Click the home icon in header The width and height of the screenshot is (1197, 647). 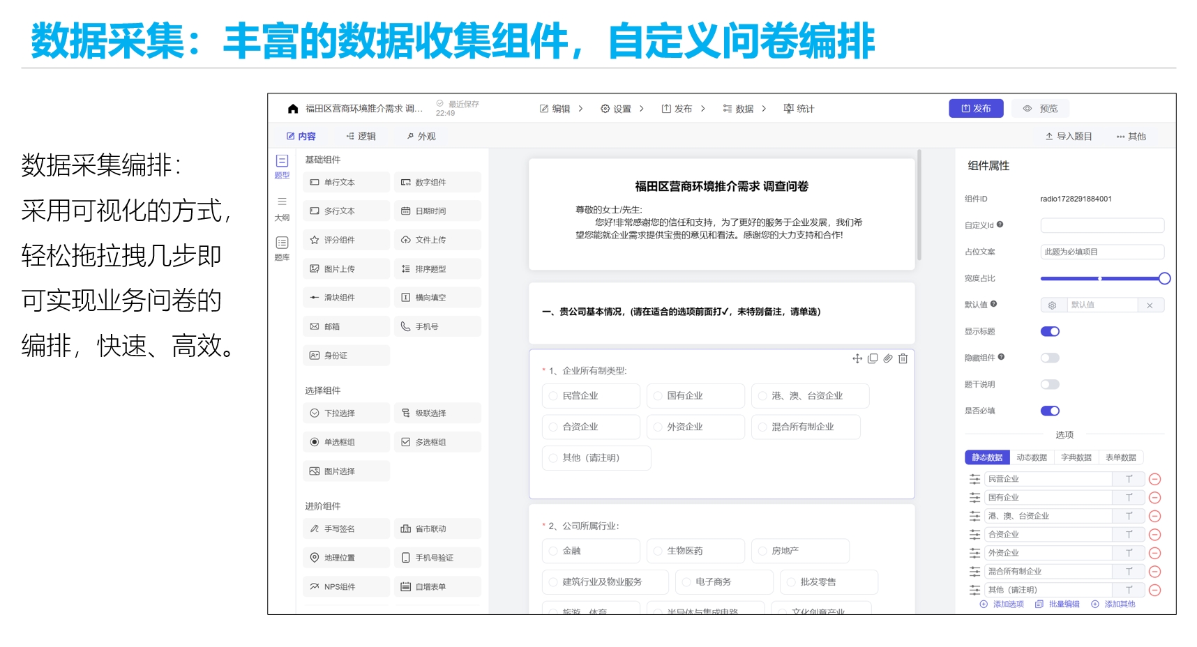coord(293,109)
